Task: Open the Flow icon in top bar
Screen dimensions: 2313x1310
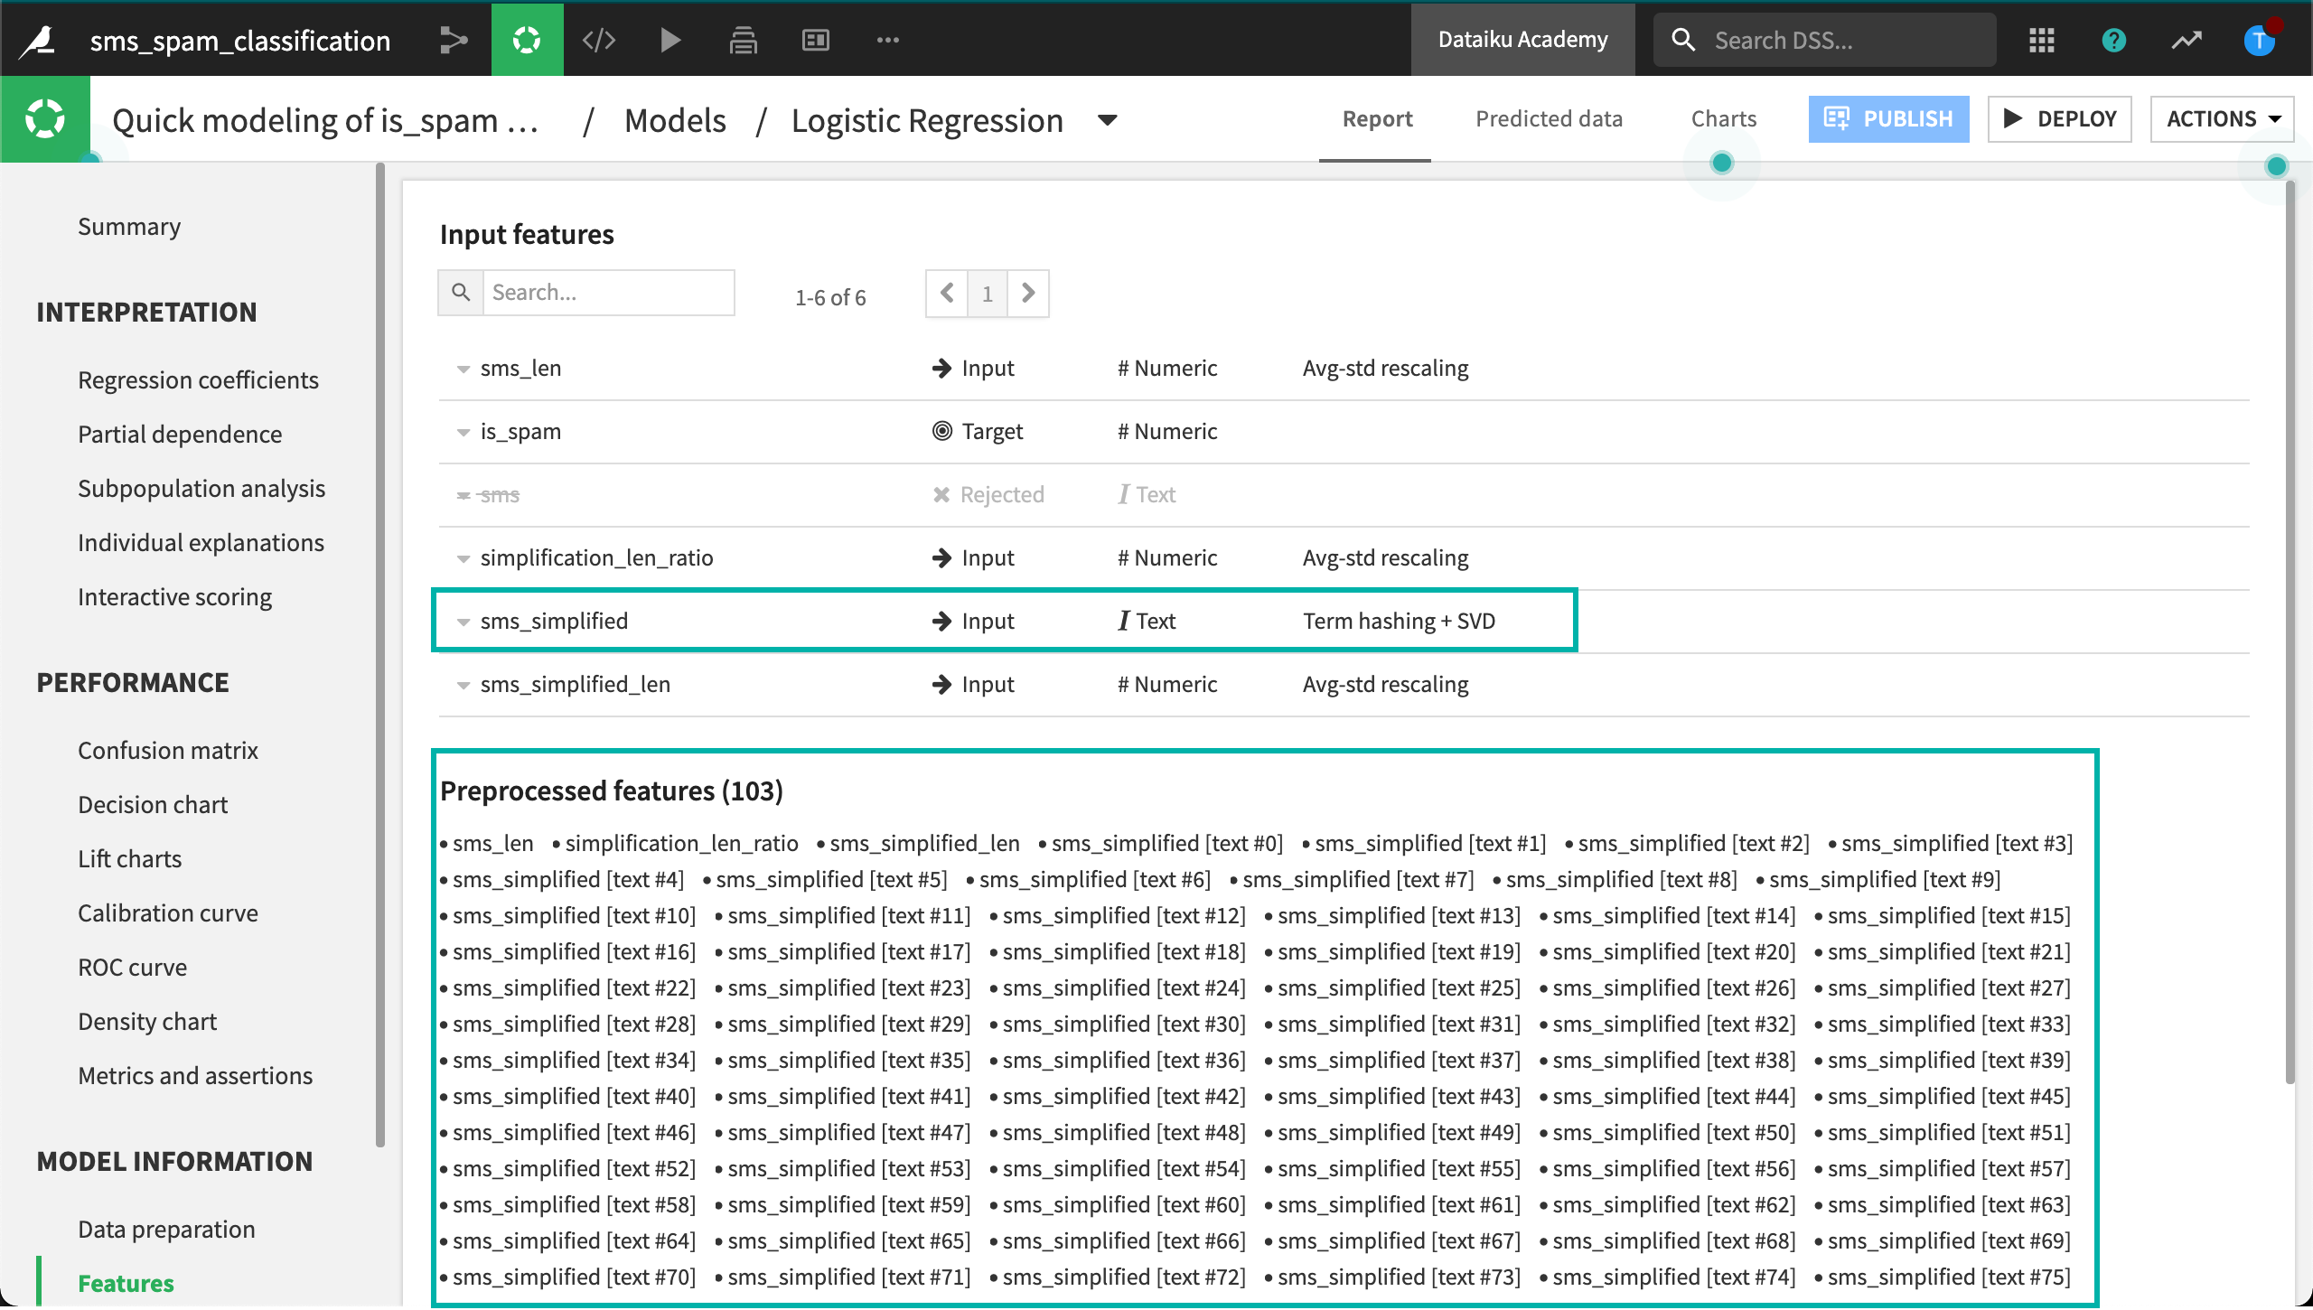Action: (454, 40)
